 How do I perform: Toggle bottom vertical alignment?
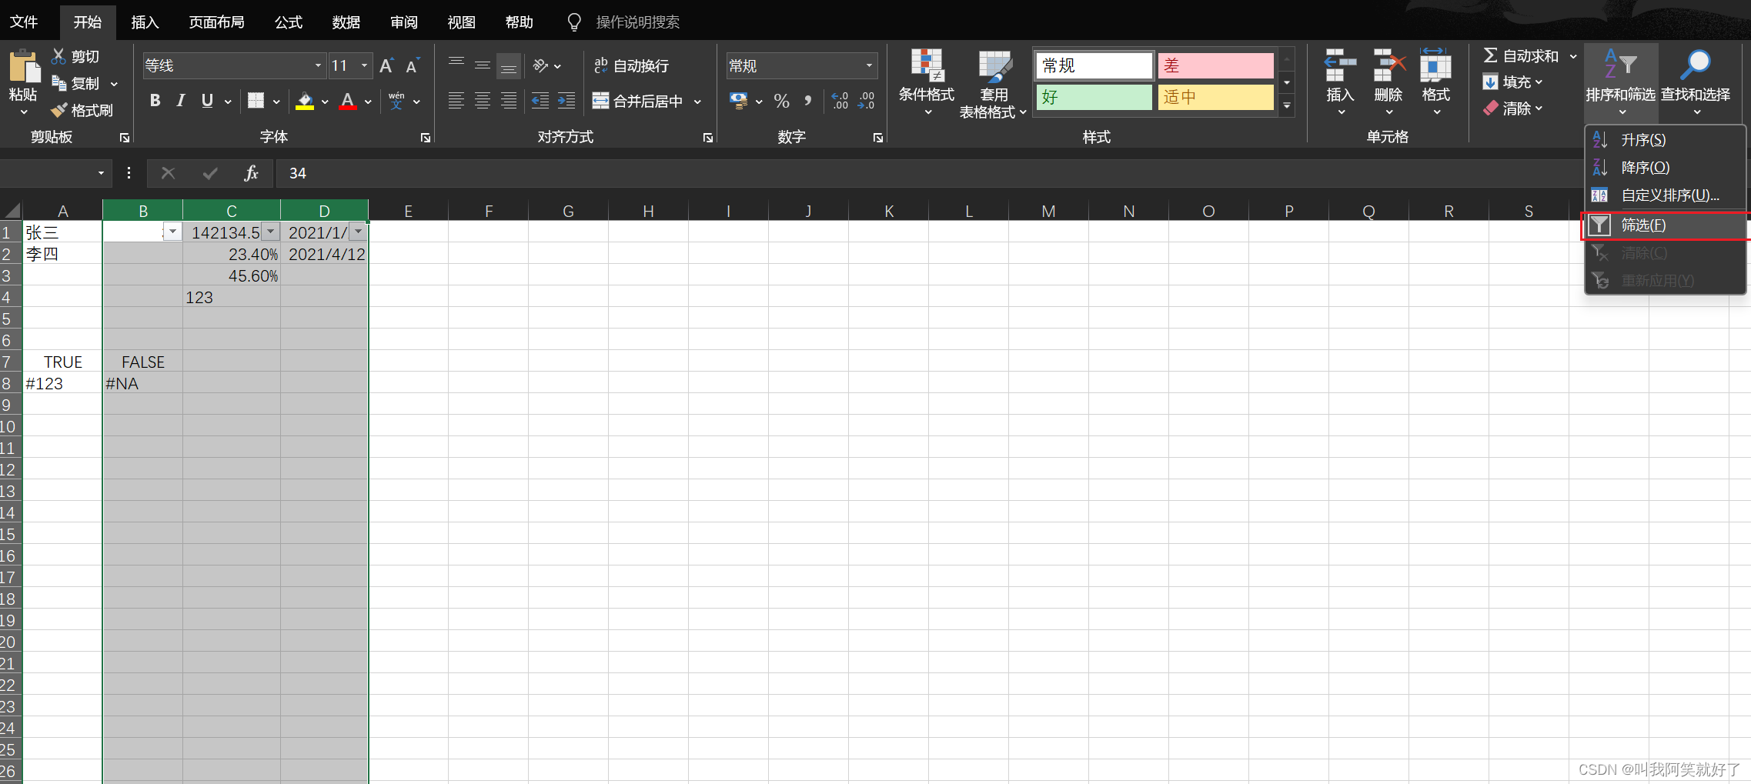point(509,66)
